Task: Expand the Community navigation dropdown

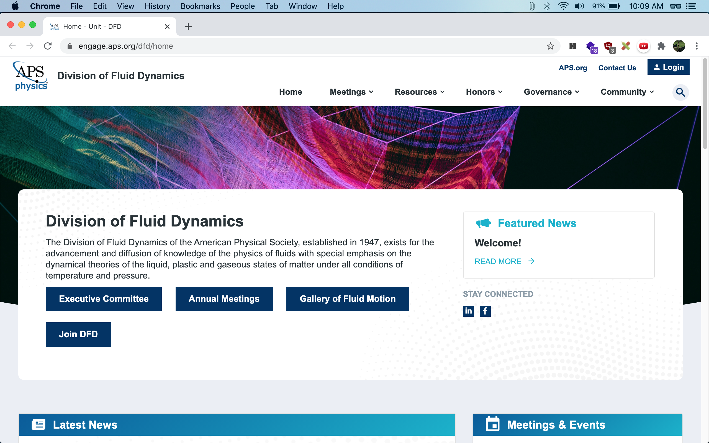Action: [x=627, y=92]
